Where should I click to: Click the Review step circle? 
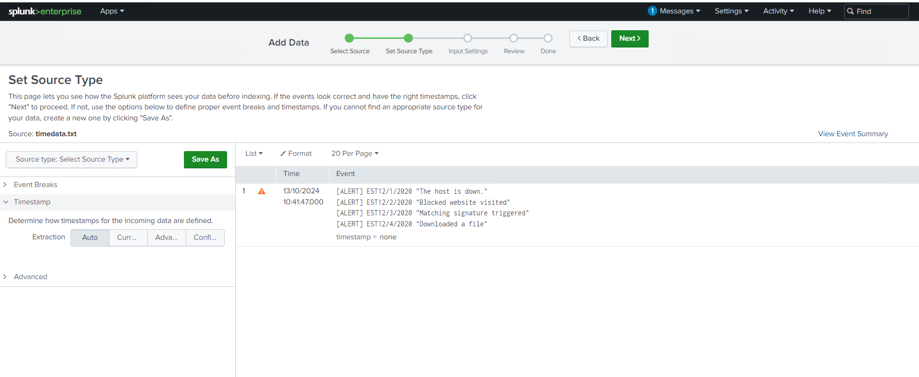pyautogui.click(x=514, y=38)
